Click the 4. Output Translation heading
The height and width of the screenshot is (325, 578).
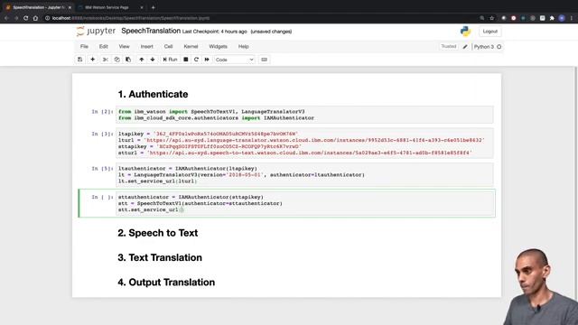tap(166, 283)
